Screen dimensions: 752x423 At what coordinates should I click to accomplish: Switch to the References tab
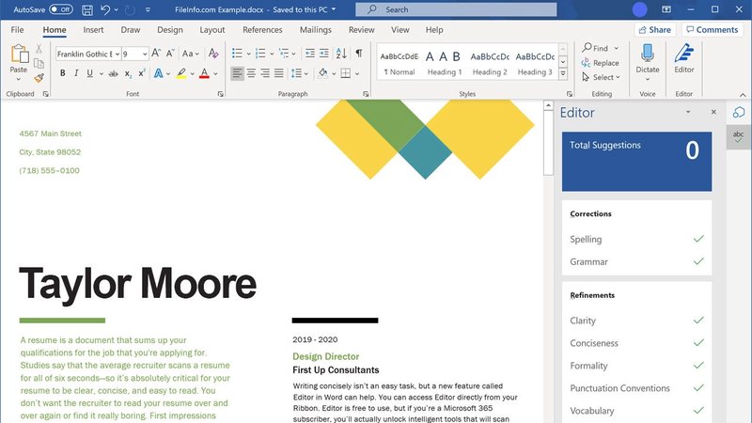click(262, 29)
